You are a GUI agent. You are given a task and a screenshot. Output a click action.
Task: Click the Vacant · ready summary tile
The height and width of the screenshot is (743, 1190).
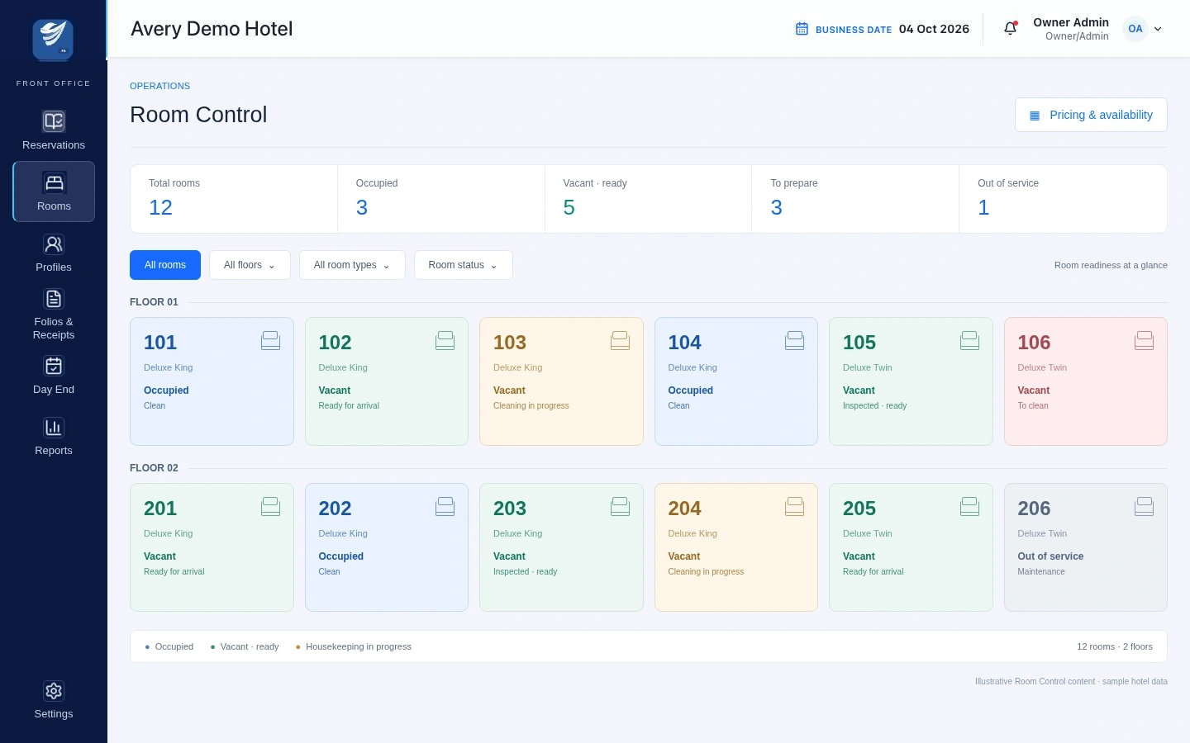(649, 199)
